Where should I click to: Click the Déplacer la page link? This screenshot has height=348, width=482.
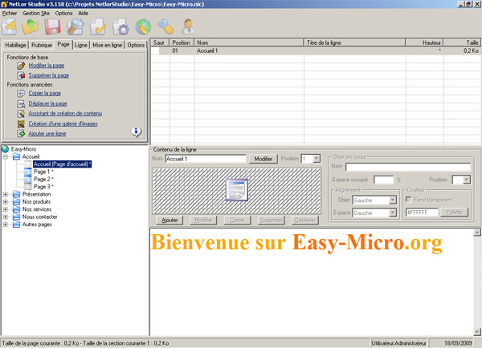pyautogui.click(x=48, y=103)
